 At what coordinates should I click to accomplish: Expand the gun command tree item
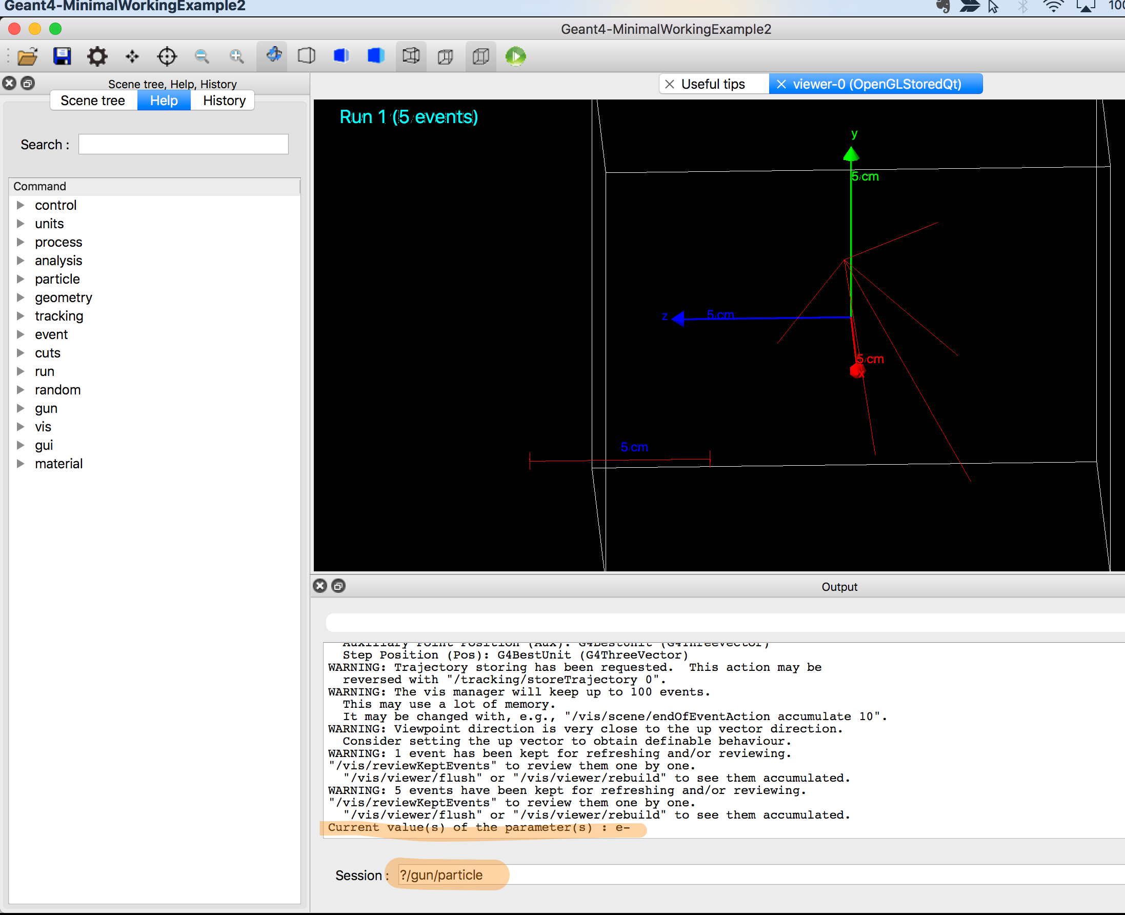21,408
